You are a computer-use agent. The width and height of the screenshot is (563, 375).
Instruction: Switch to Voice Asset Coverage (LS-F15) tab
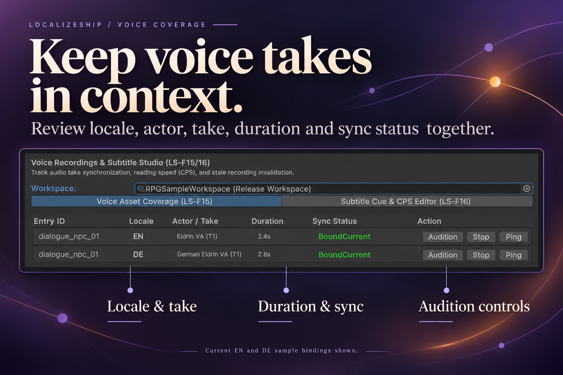pyautogui.click(x=157, y=201)
